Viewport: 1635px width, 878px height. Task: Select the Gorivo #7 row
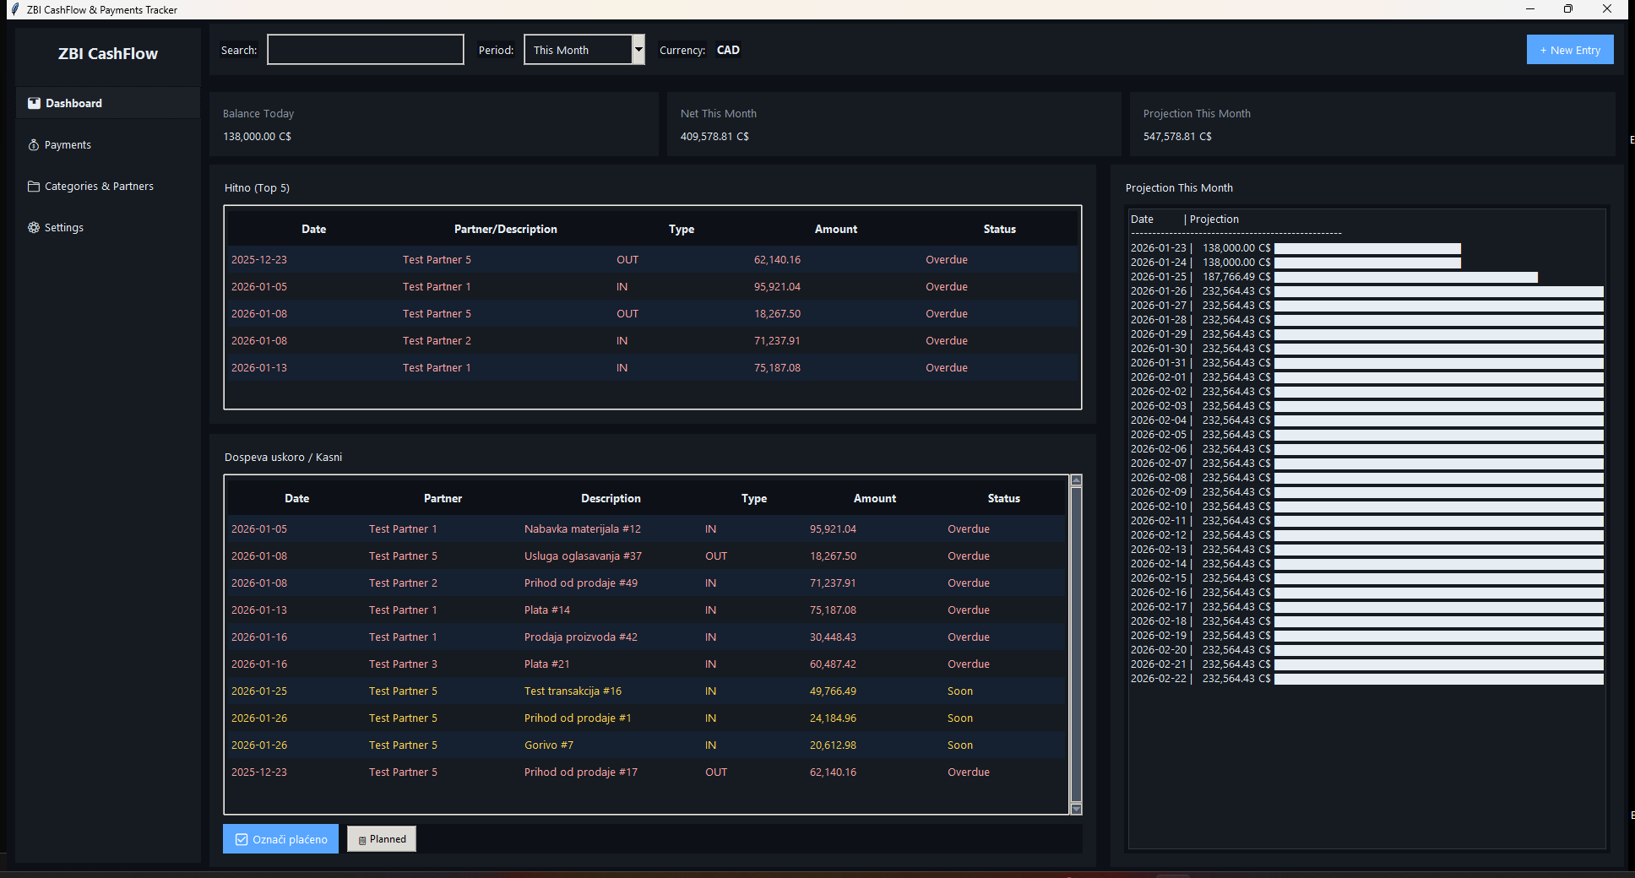pos(647,745)
